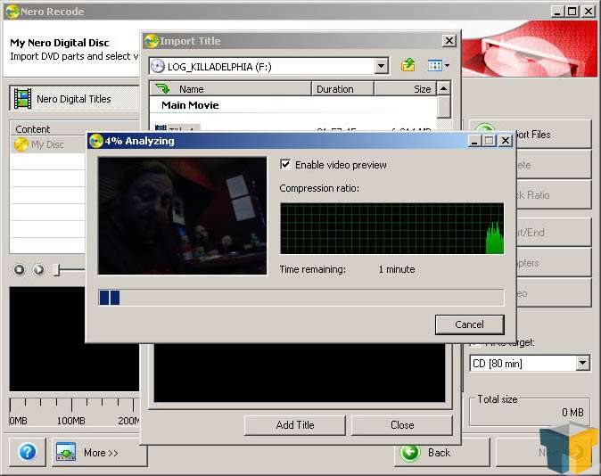Sort titles by Name column header

pos(230,89)
